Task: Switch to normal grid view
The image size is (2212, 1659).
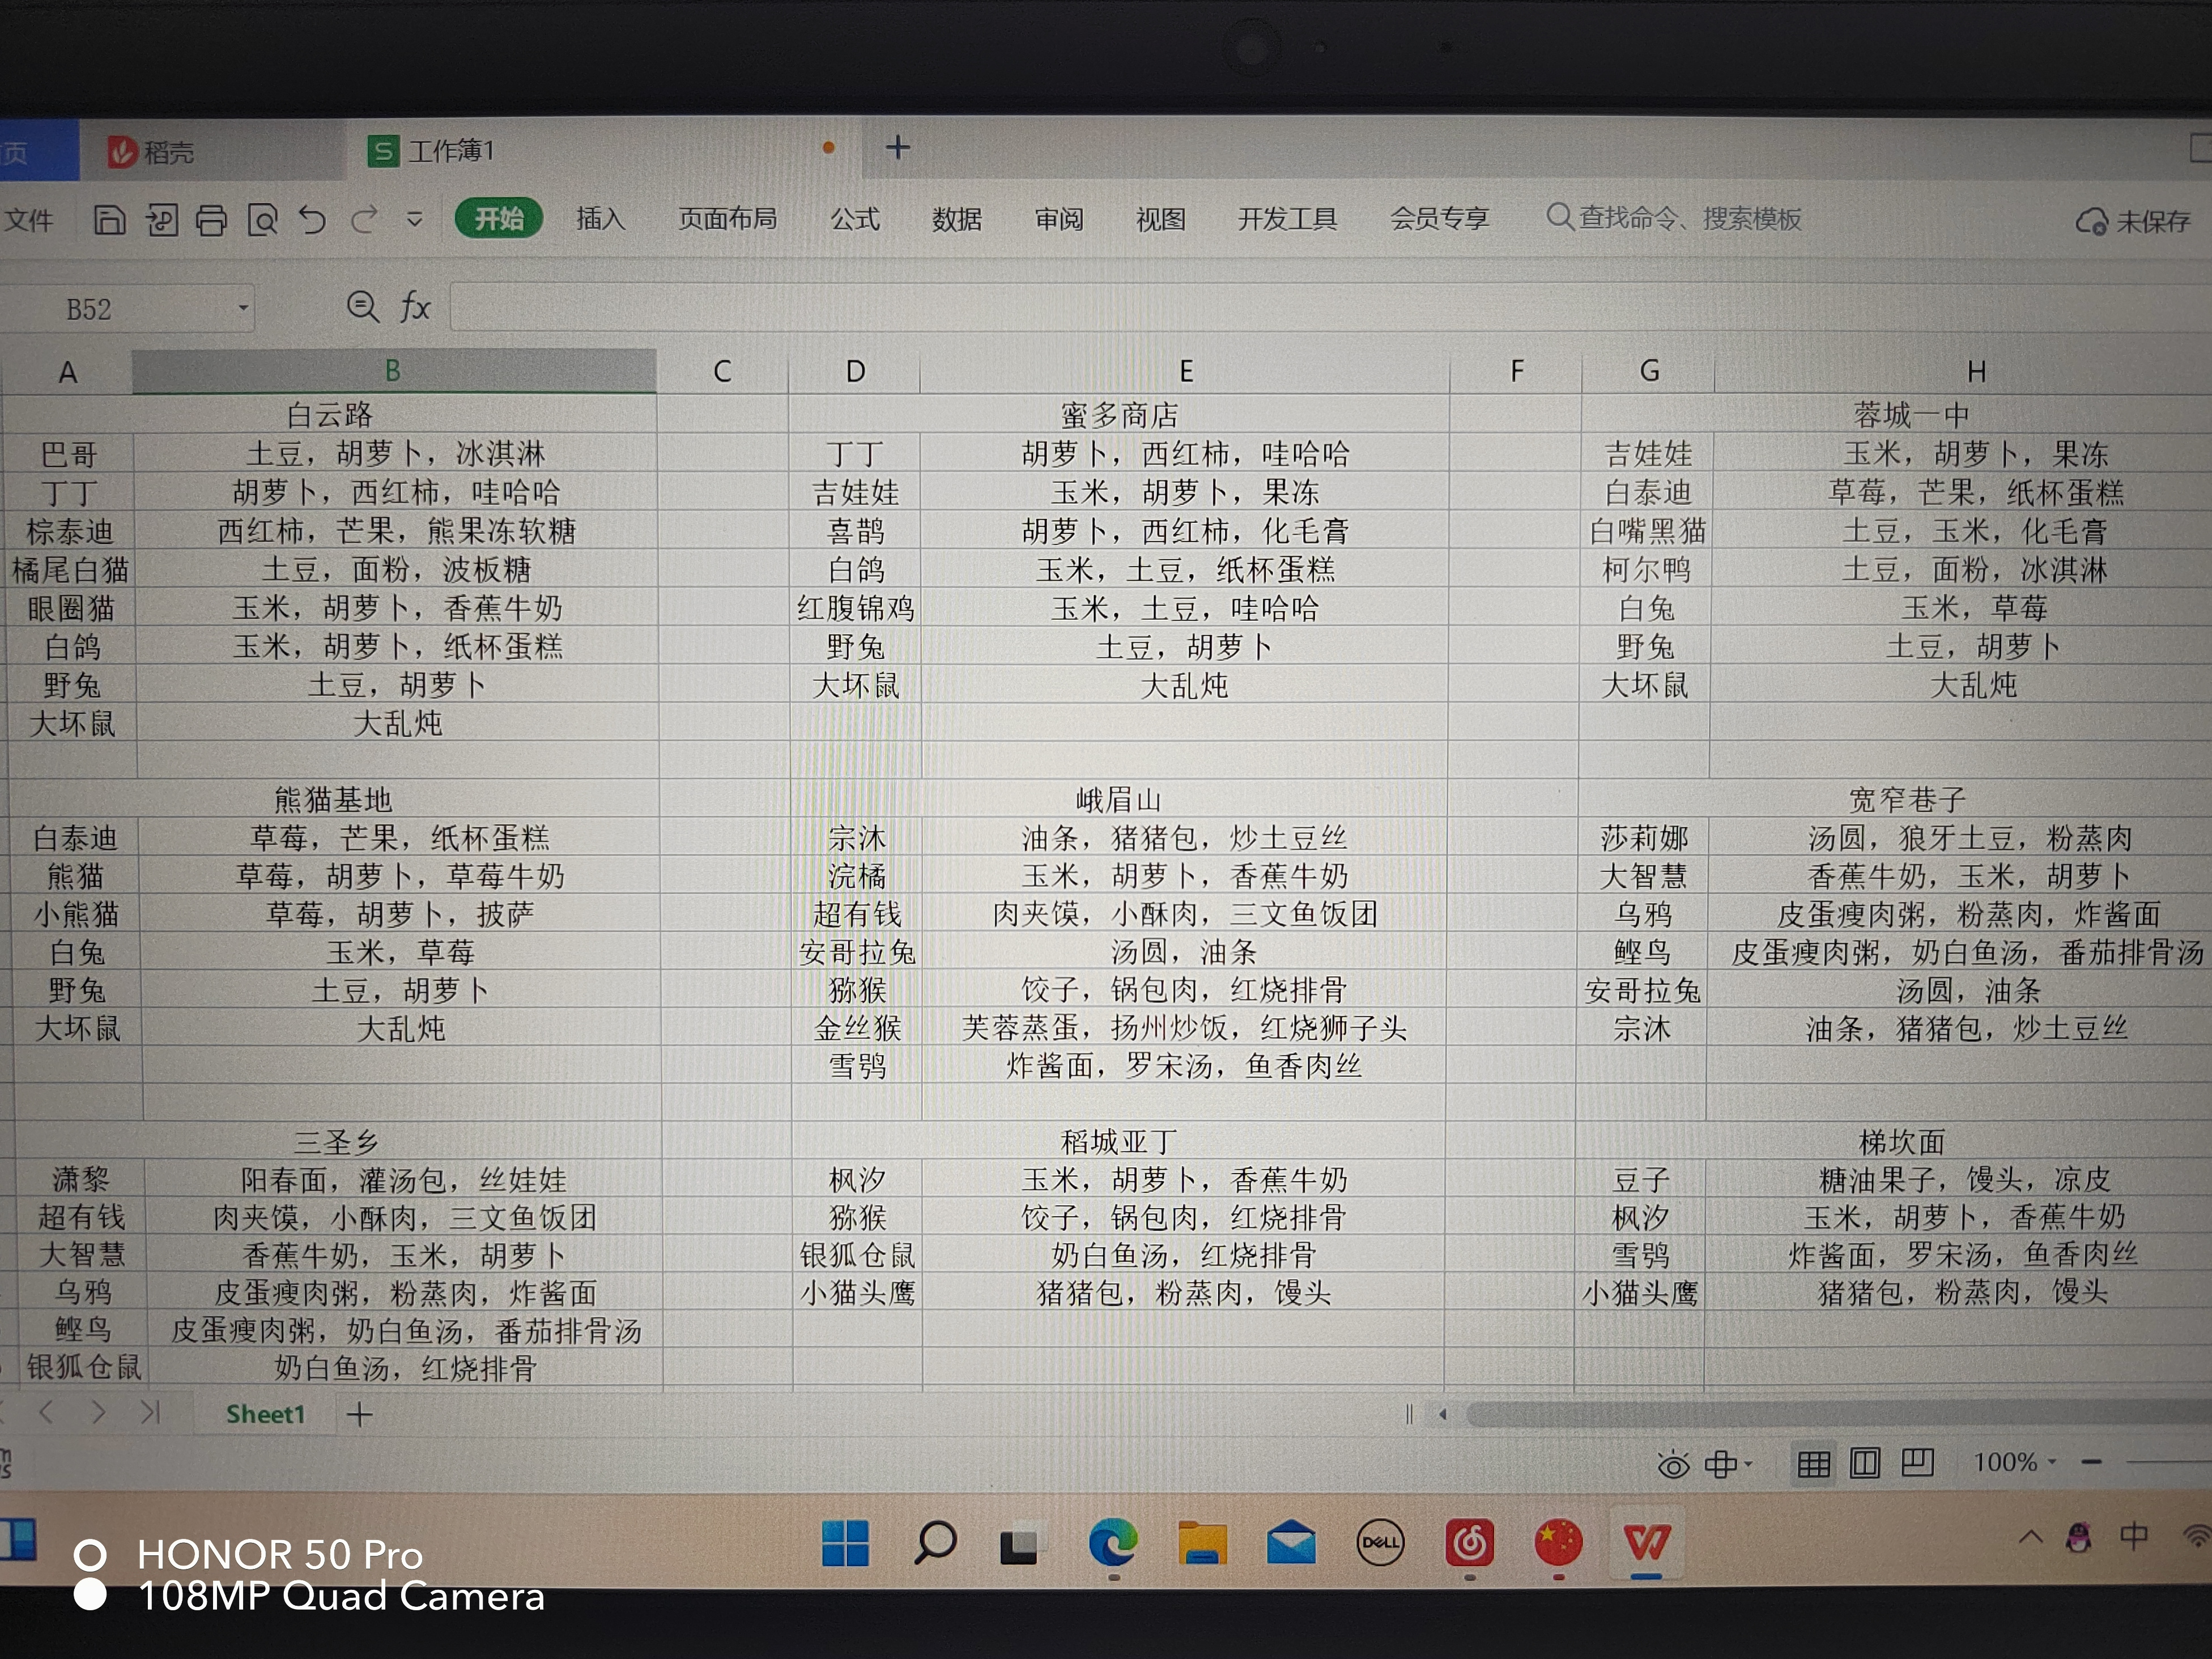Action: (1813, 1464)
